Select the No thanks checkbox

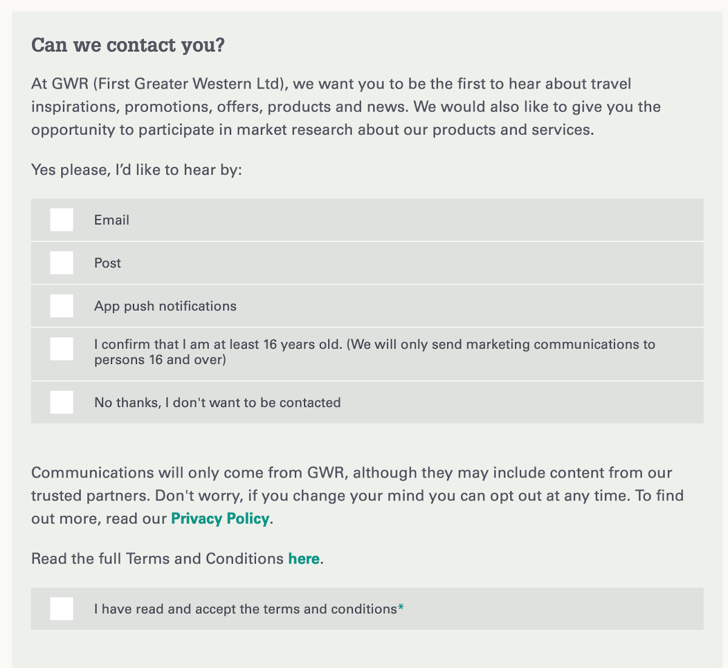click(x=61, y=402)
